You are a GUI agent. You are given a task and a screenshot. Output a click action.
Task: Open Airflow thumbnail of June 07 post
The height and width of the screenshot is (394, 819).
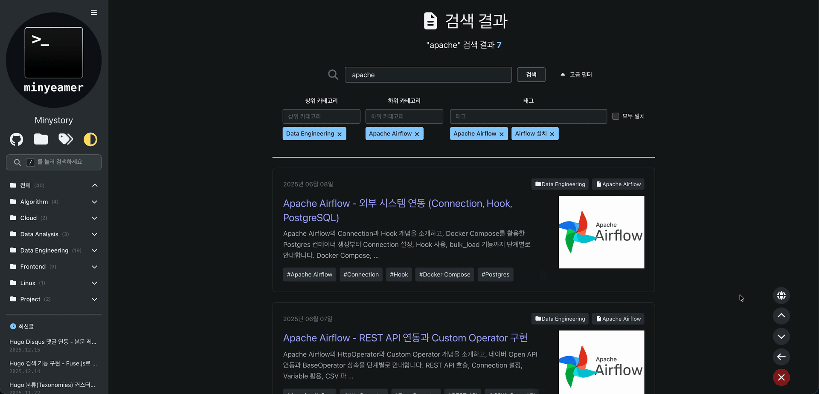[x=601, y=362]
